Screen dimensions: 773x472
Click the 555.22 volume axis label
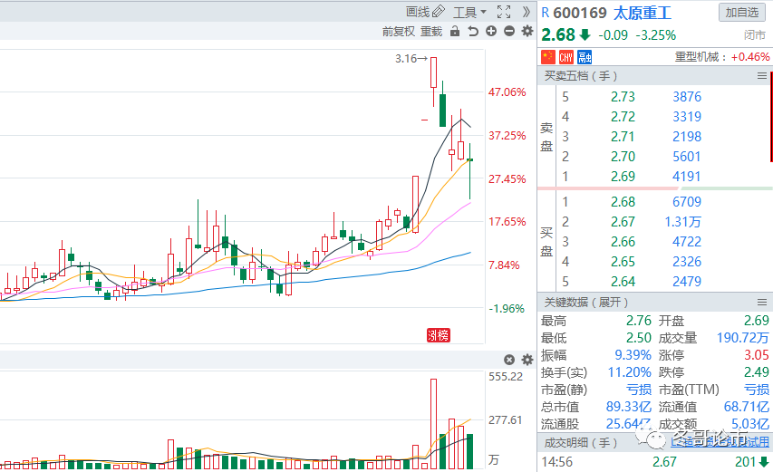(x=506, y=377)
